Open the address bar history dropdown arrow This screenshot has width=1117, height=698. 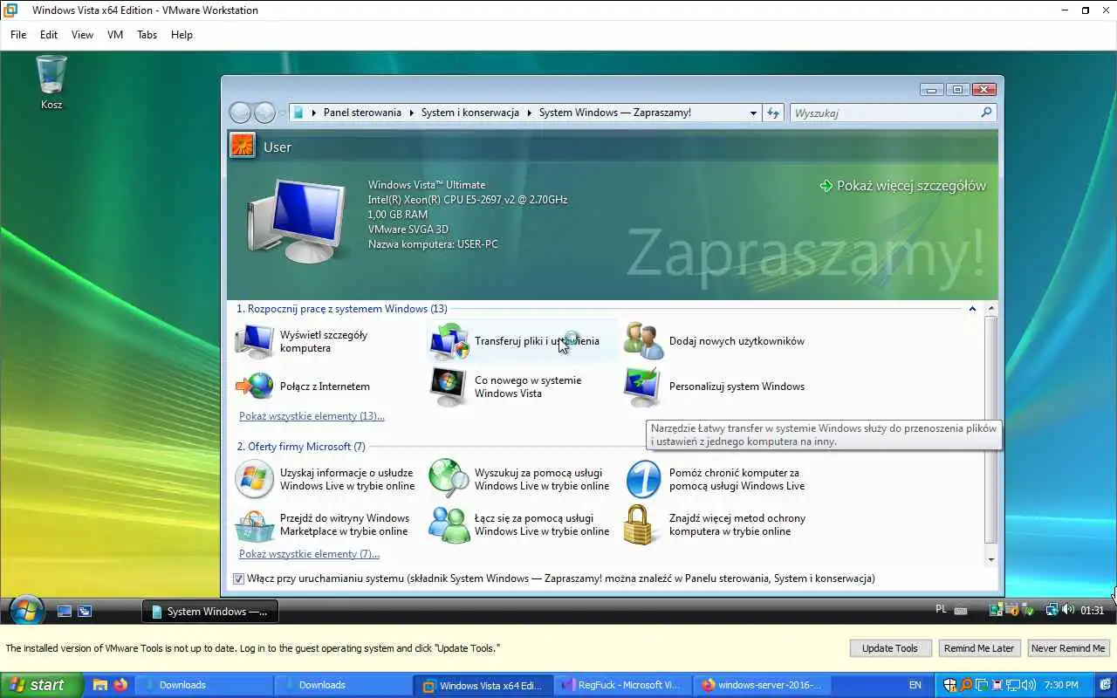click(753, 113)
